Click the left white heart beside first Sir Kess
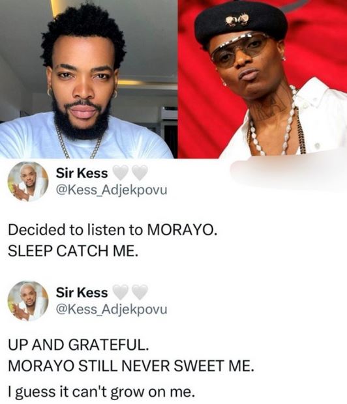347x404 pixels. pyautogui.click(x=121, y=173)
